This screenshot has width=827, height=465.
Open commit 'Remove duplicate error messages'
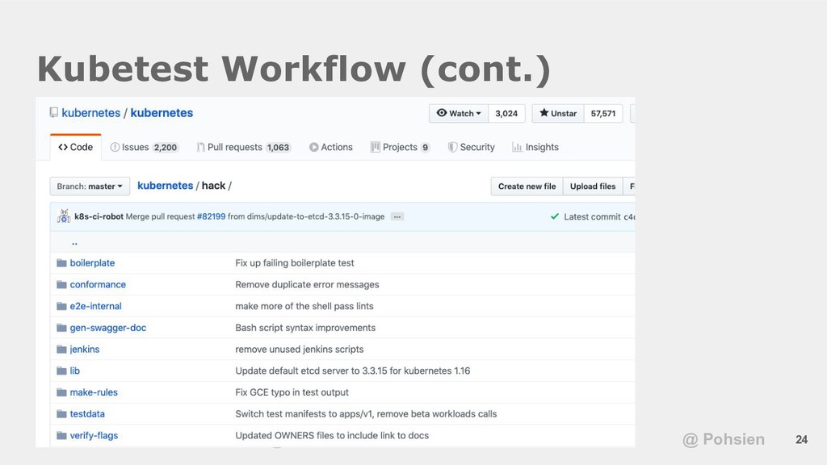tap(307, 284)
